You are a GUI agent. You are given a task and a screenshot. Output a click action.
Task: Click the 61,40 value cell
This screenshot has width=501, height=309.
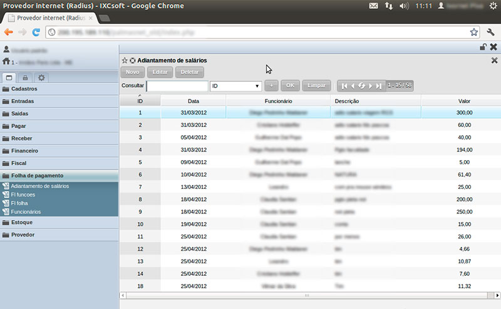[x=464, y=175]
